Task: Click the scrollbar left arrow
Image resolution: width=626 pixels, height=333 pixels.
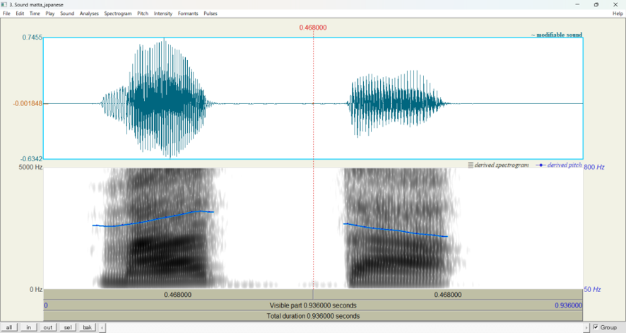Action: pyautogui.click(x=102, y=328)
